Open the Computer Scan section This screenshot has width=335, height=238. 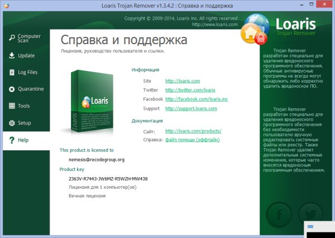tap(29, 38)
